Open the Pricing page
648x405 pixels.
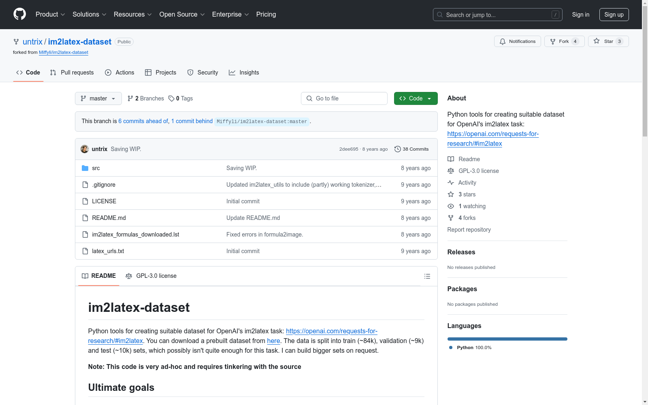[x=266, y=15]
